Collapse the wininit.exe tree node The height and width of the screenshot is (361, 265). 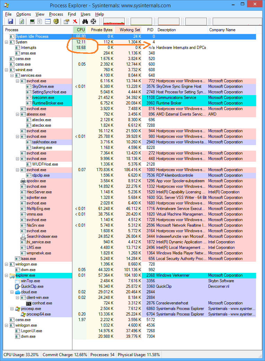point(7,70)
